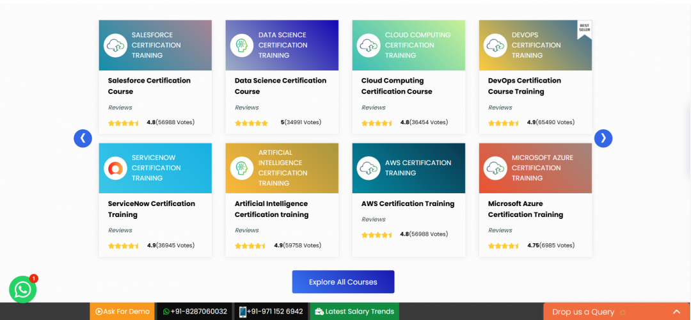The width and height of the screenshot is (691, 320).
Task: Click the Explore All Courses button
Action: click(344, 282)
